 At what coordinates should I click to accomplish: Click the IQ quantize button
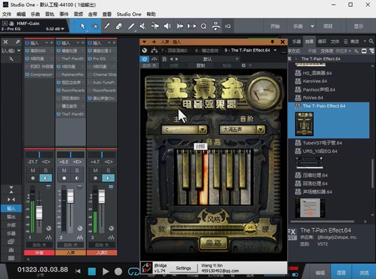228,26
